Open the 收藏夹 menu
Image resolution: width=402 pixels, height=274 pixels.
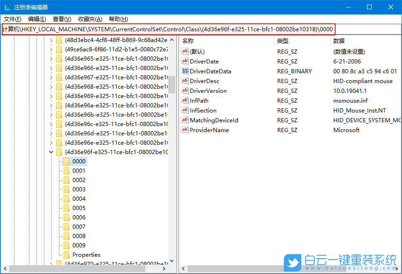point(89,19)
